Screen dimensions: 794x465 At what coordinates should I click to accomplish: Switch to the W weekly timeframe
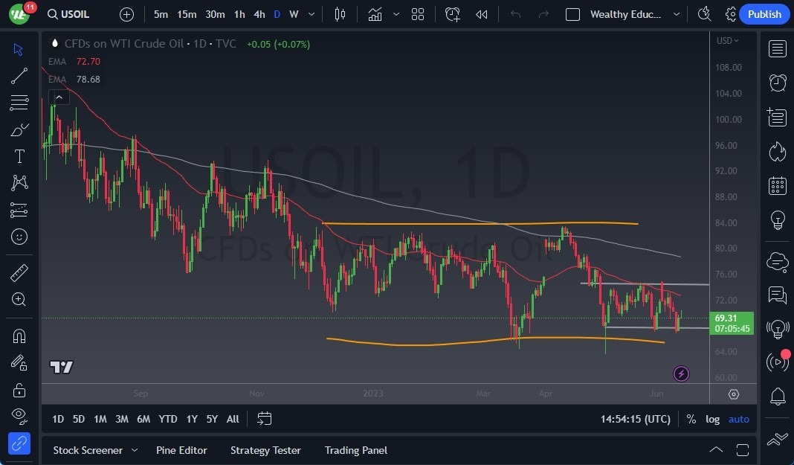294,14
